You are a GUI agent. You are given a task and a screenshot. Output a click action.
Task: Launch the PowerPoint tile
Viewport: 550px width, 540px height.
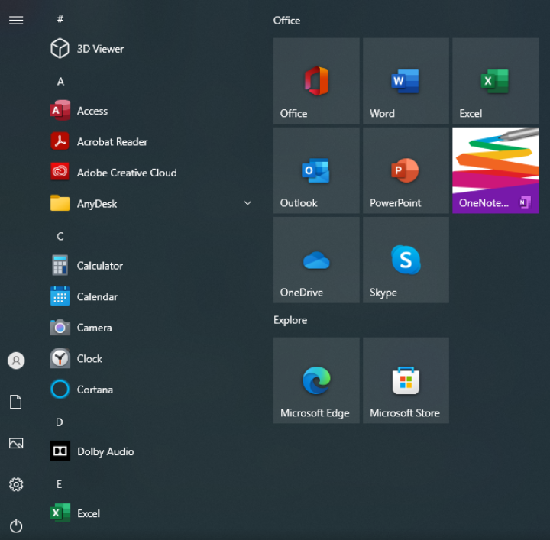(x=406, y=170)
